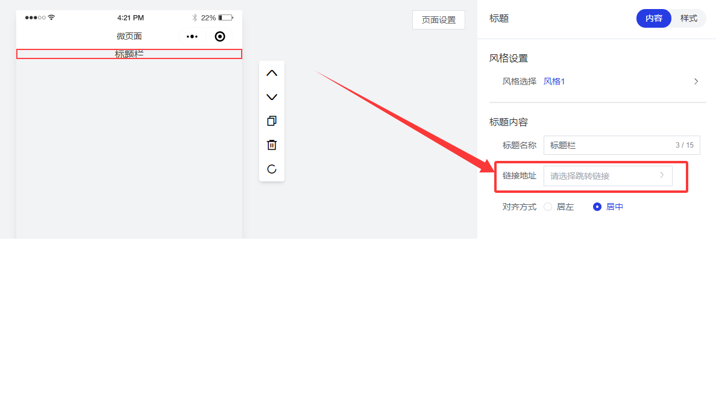This screenshot has width=716, height=408.
Task: Move the component down with the down arrow
Action: (x=271, y=97)
